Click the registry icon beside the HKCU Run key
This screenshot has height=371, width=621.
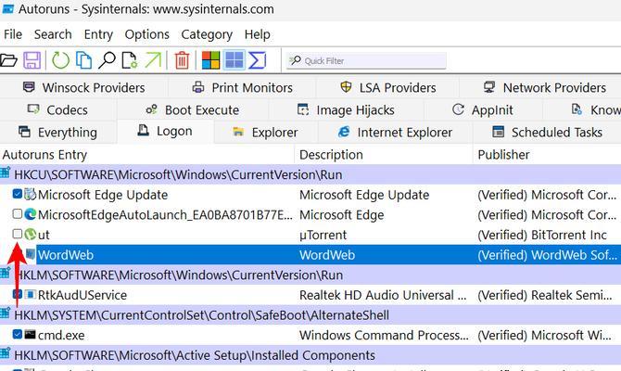coord(6,173)
